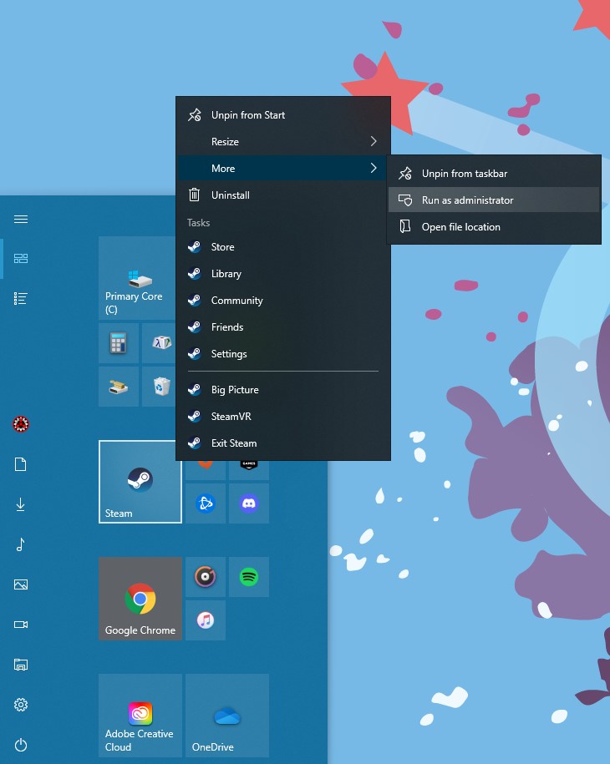Open the Downloads folder shortcut

tap(21, 504)
